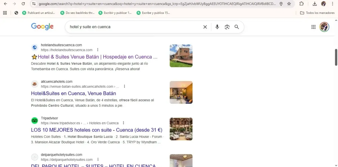Open 'Hotel&Suites en Cuenca, Venue Batán' result
338x167 pixels.
(74, 93)
